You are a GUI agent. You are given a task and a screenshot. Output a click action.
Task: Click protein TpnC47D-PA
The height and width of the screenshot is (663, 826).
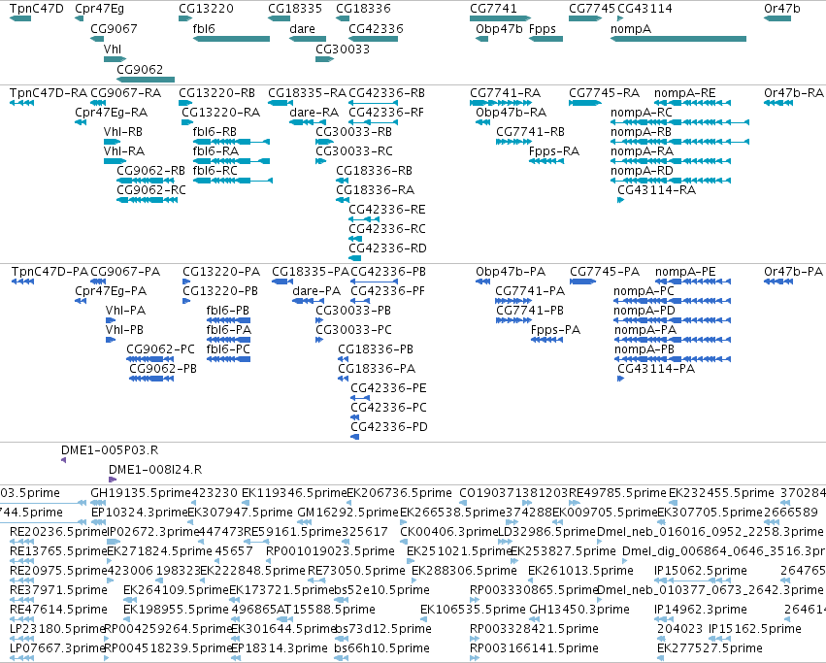(x=50, y=272)
